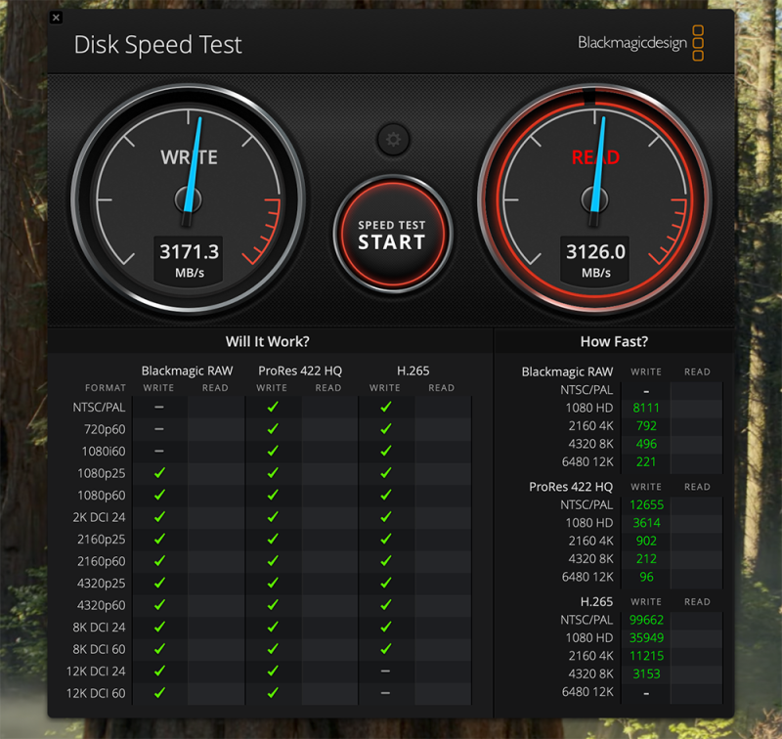Click the ProRes 422 HQ heading in How Fast
Viewport: 782px width, 739px height.
click(571, 487)
